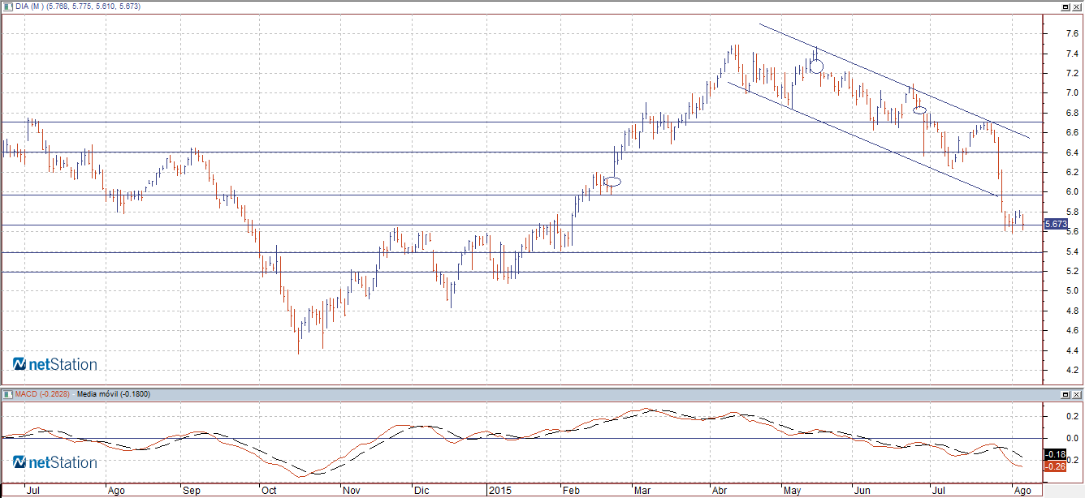Select the ellipse marker near May peak
The image size is (1085, 498).
tap(816, 67)
